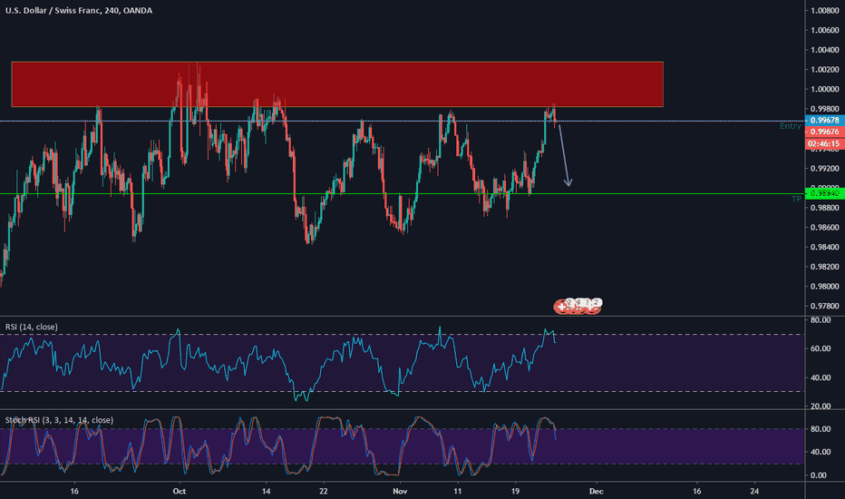
Task: Click the 1.00800 level on the price scale
Action: [x=824, y=10]
